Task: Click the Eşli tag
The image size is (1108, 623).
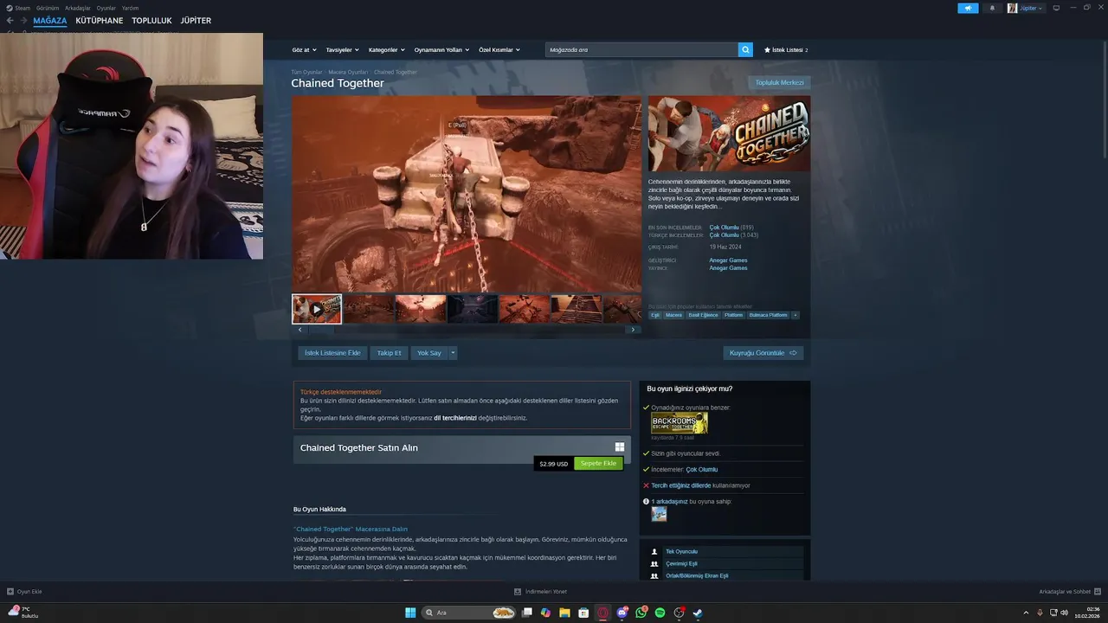Action: pos(655,315)
